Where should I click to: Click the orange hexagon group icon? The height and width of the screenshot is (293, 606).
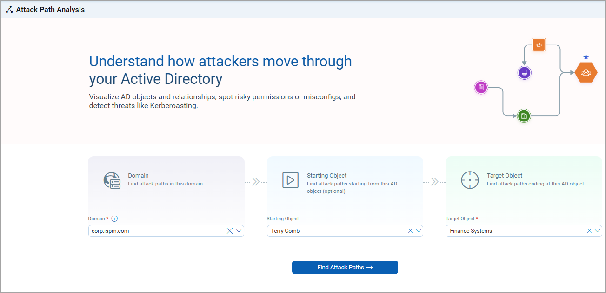coord(586,72)
